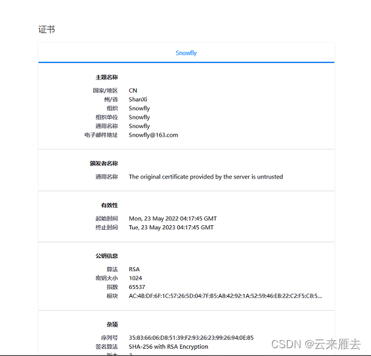Select the email Snowfly@163.com

click(153, 135)
